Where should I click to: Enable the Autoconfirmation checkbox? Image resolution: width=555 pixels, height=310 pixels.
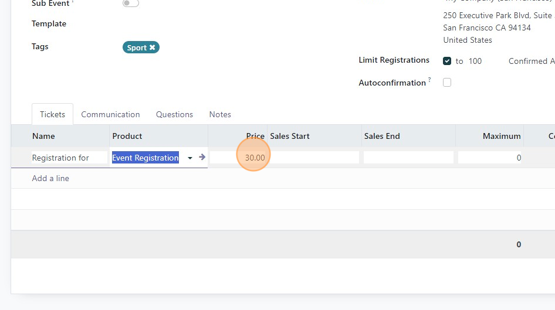click(x=447, y=83)
